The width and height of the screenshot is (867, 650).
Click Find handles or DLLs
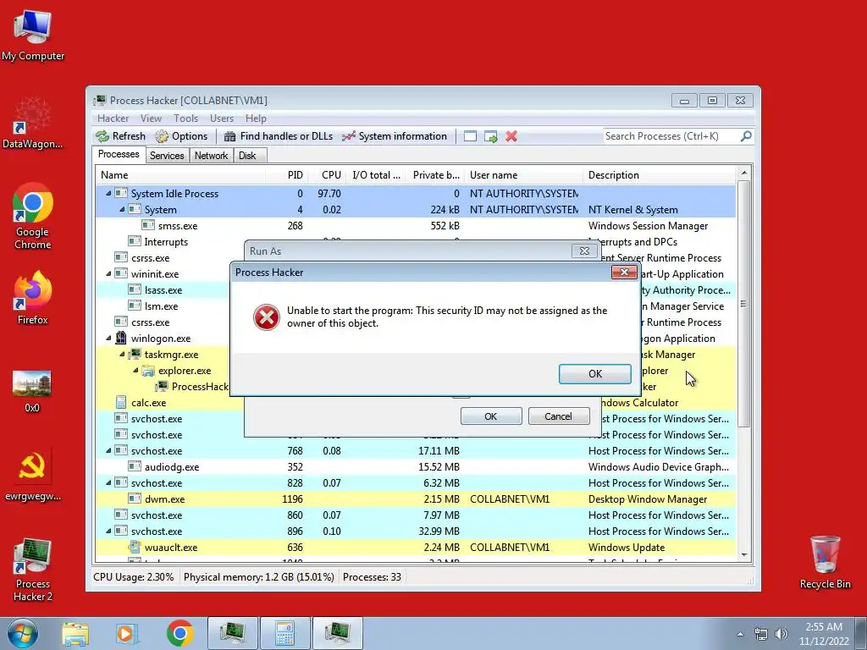pos(278,136)
